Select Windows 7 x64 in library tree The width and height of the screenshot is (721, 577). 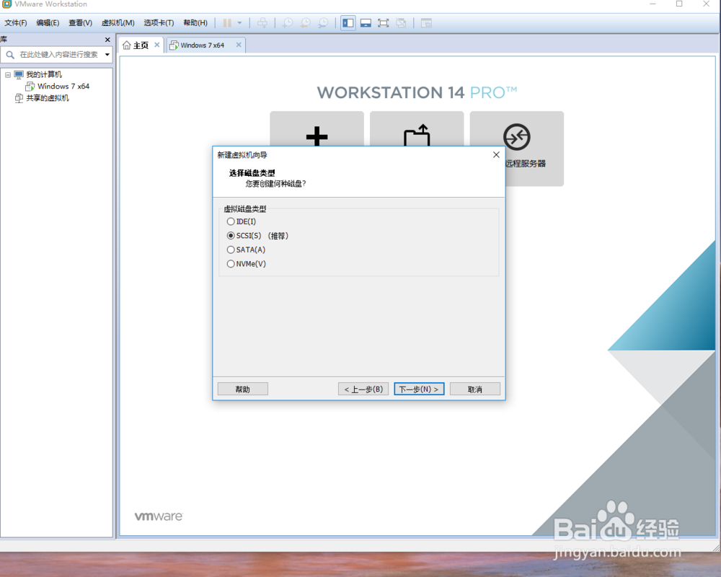pos(63,86)
